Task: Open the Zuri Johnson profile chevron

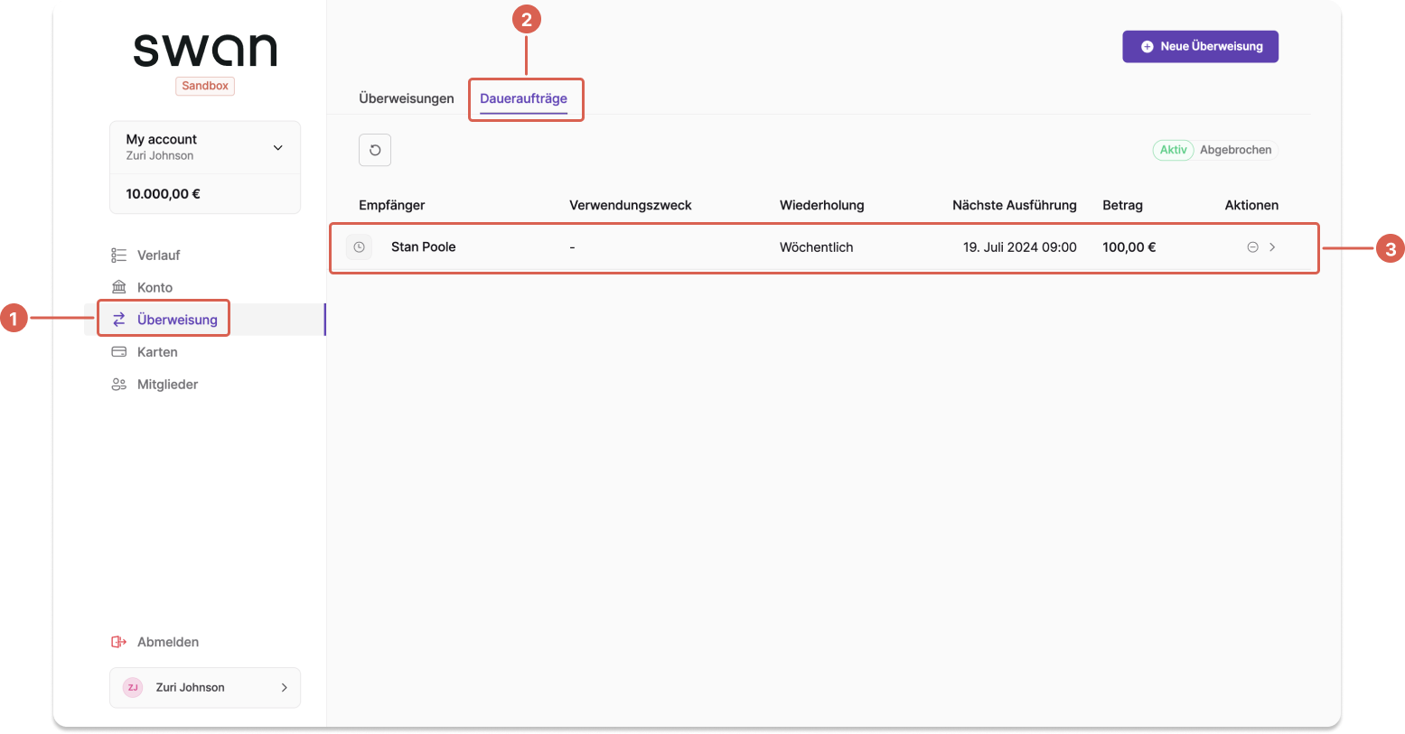Action: point(285,688)
